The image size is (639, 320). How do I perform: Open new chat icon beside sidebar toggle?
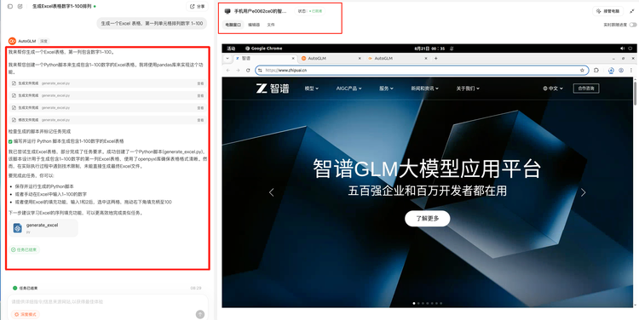click(x=20, y=7)
